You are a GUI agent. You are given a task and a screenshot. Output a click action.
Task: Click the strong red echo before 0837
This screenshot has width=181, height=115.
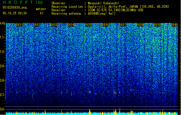[114, 93]
